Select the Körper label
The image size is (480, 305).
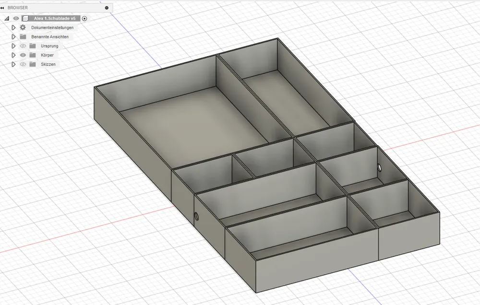(47, 55)
